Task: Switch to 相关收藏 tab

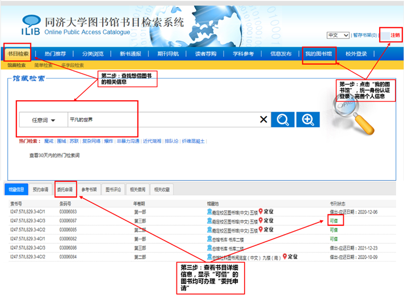Action: pyautogui.click(x=162, y=190)
